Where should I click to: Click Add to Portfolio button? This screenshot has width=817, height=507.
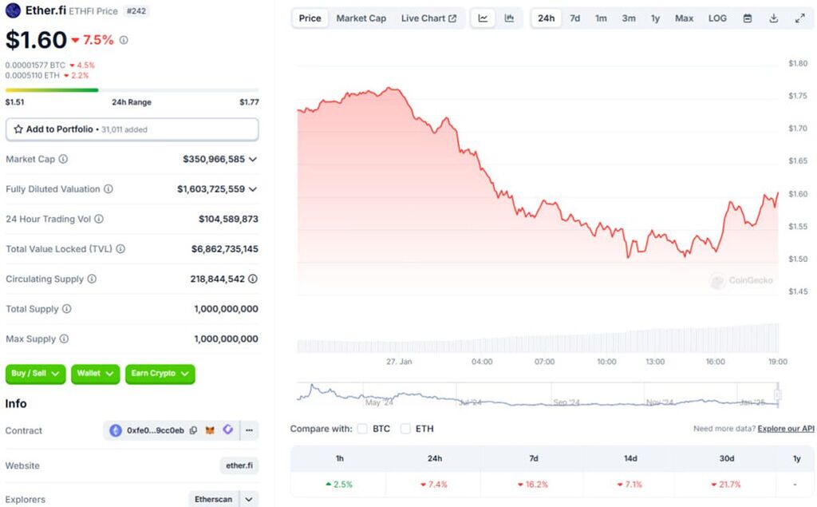[x=132, y=129]
